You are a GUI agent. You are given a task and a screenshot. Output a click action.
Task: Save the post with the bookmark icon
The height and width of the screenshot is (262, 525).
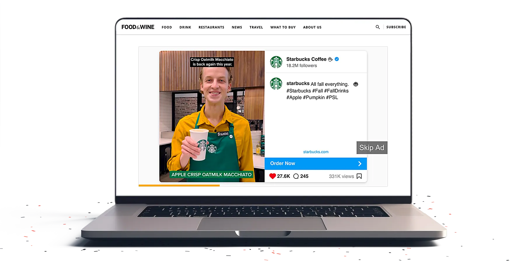tap(359, 176)
